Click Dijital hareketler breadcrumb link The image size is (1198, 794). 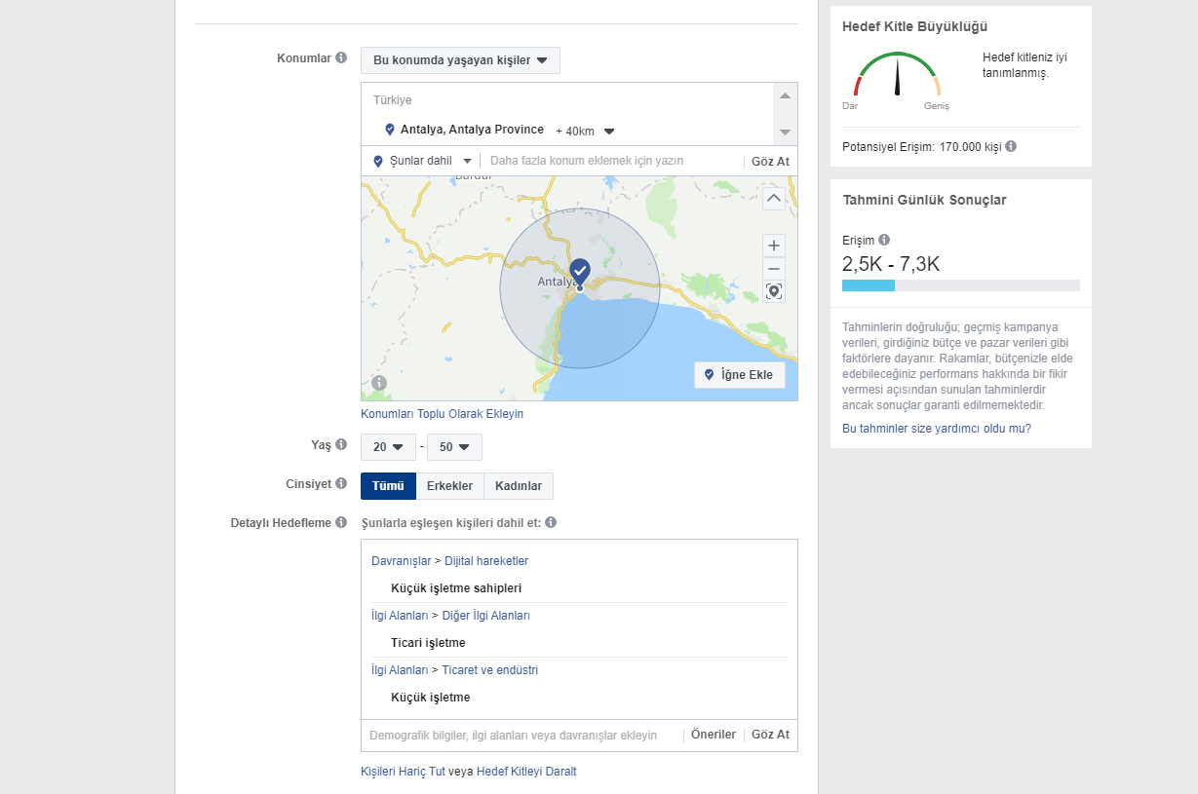pos(486,561)
